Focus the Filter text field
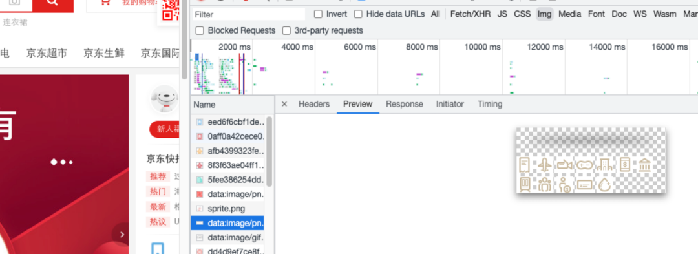Image resolution: width=698 pixels, height=254 pixels. click(249, 14)
